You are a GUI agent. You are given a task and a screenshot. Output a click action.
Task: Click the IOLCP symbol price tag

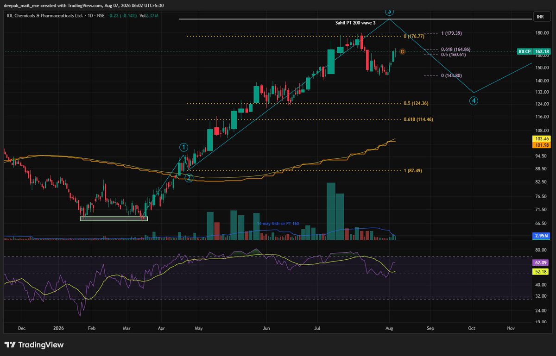pyautogui.click(x=524, y=51)
